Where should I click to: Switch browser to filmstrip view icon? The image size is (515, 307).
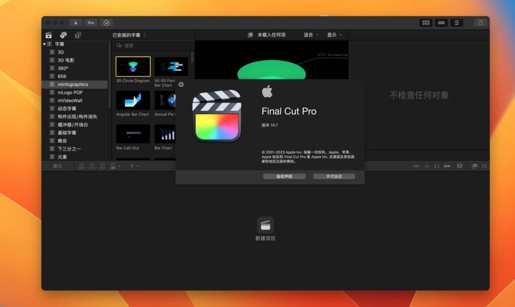441,23
